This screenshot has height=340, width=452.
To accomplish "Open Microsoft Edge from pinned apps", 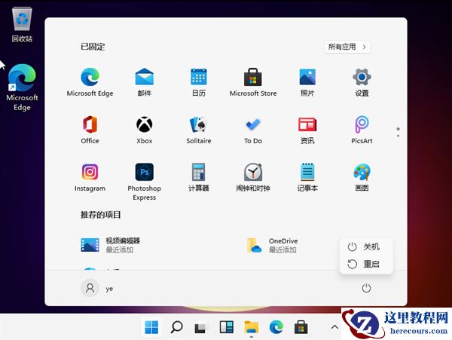I will 90,82.
